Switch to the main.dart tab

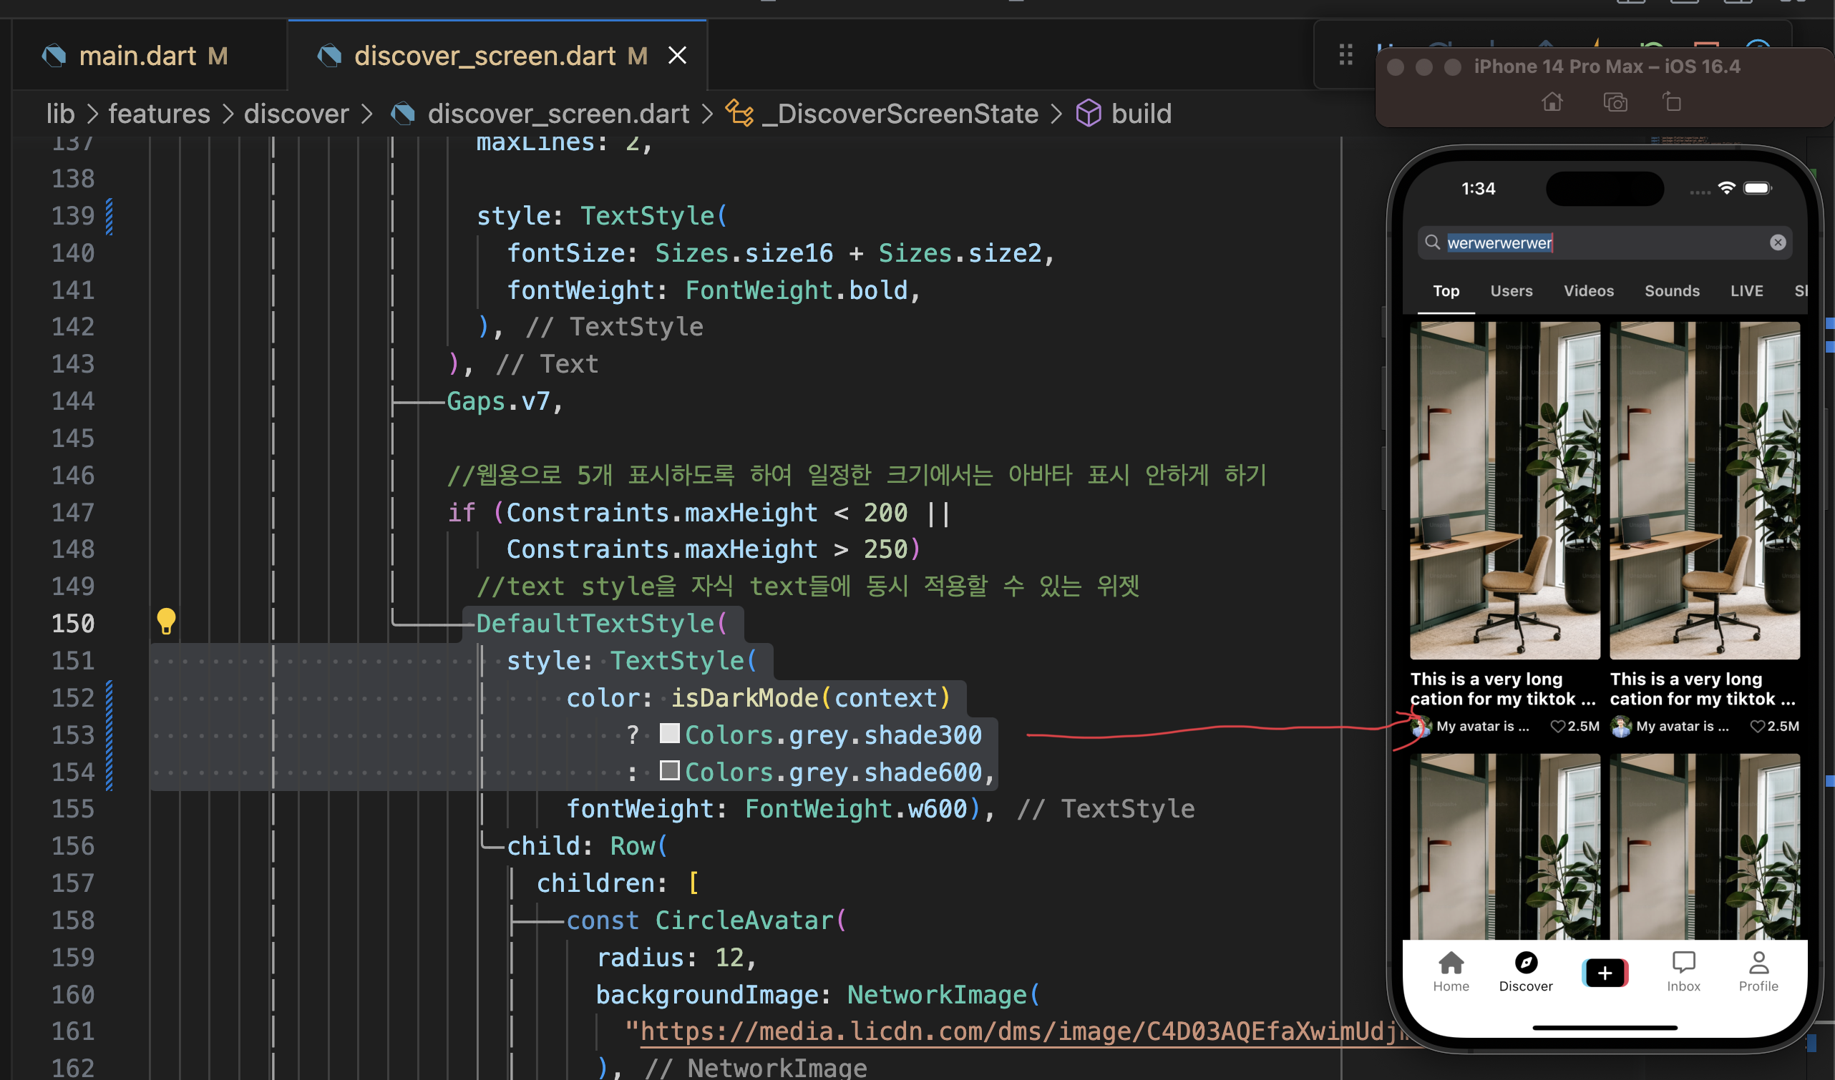[x=138, y=55]
